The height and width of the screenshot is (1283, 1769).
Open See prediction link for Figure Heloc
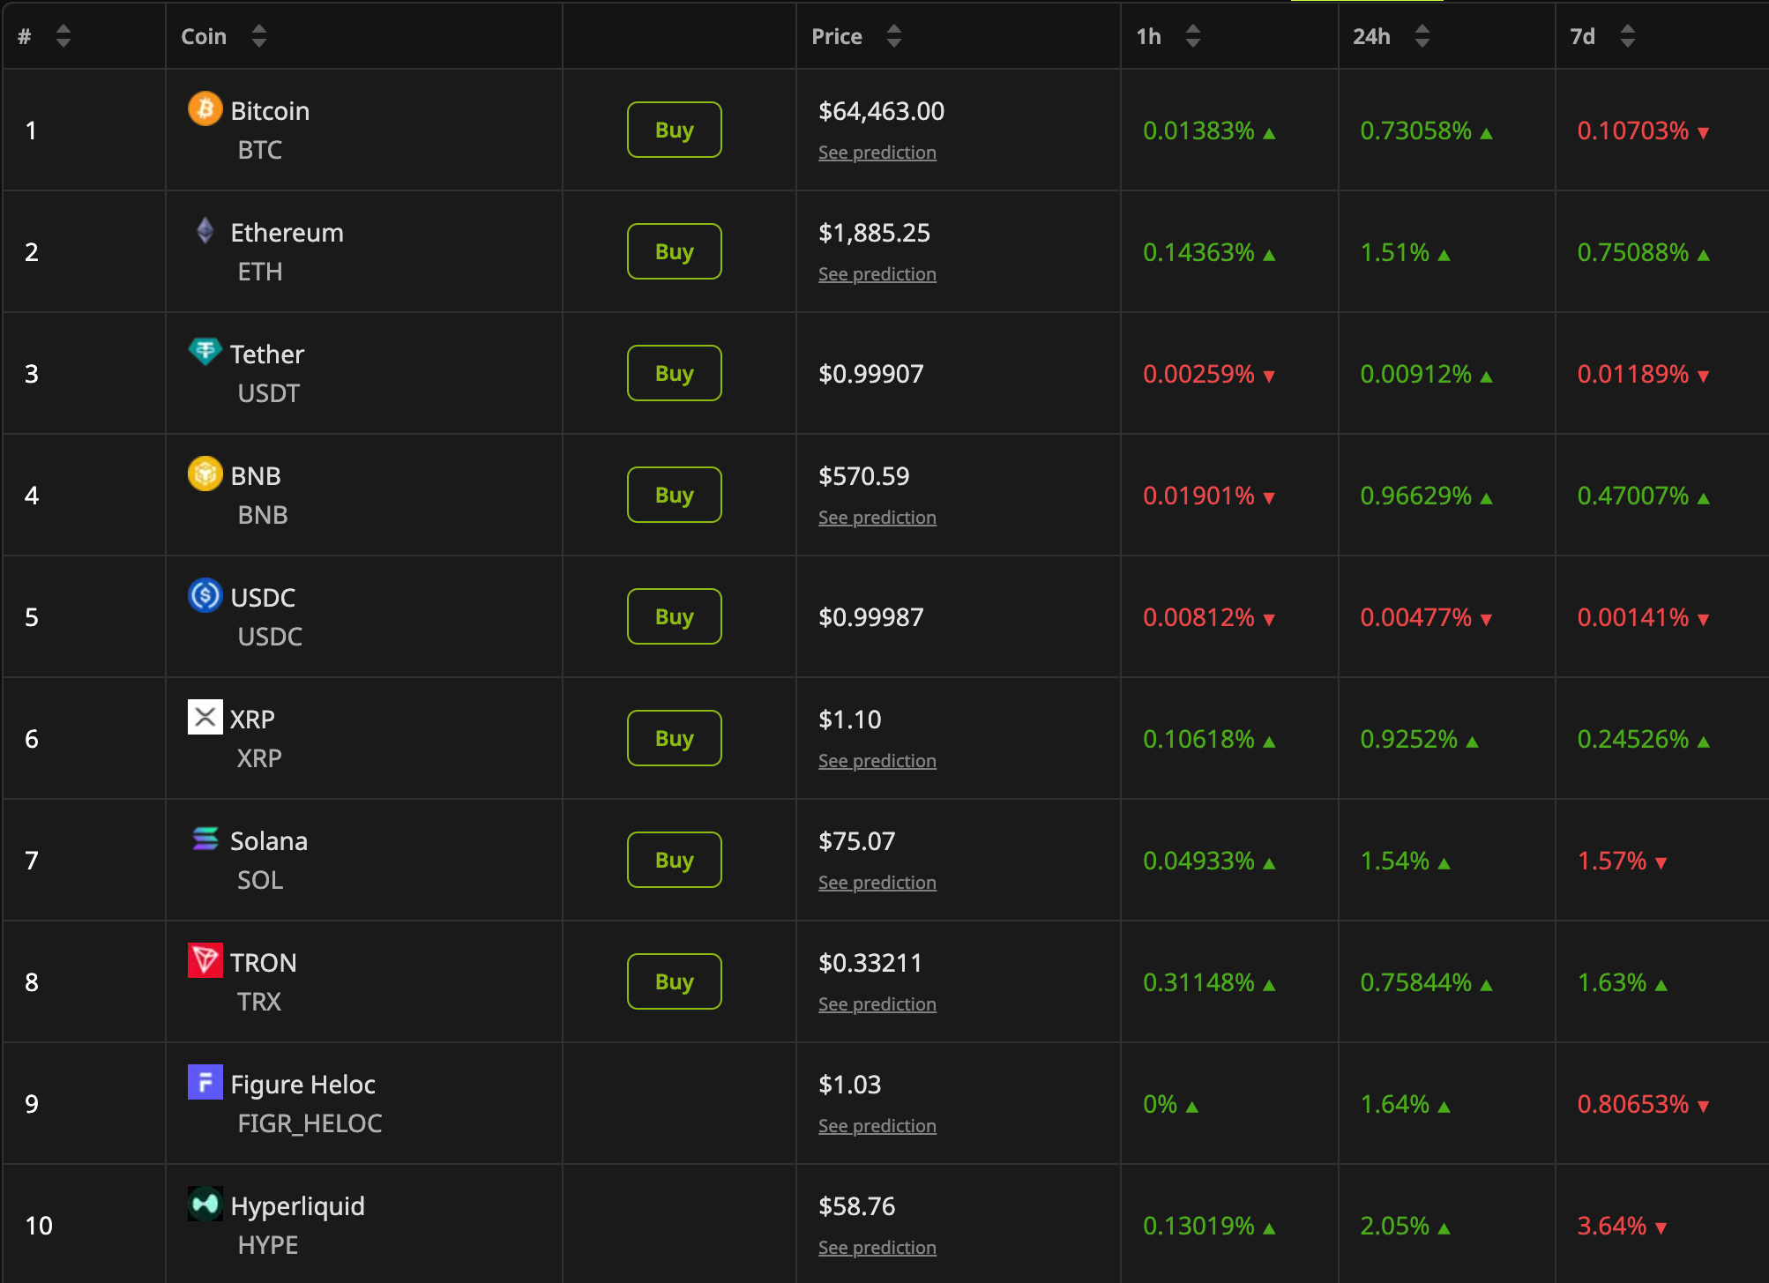[x=877, y=1126]
